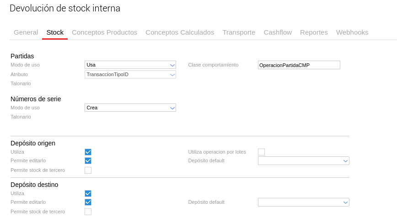Go to the Transporte tab
Viewport: 397px width, 217px height.
coord(239,32)
